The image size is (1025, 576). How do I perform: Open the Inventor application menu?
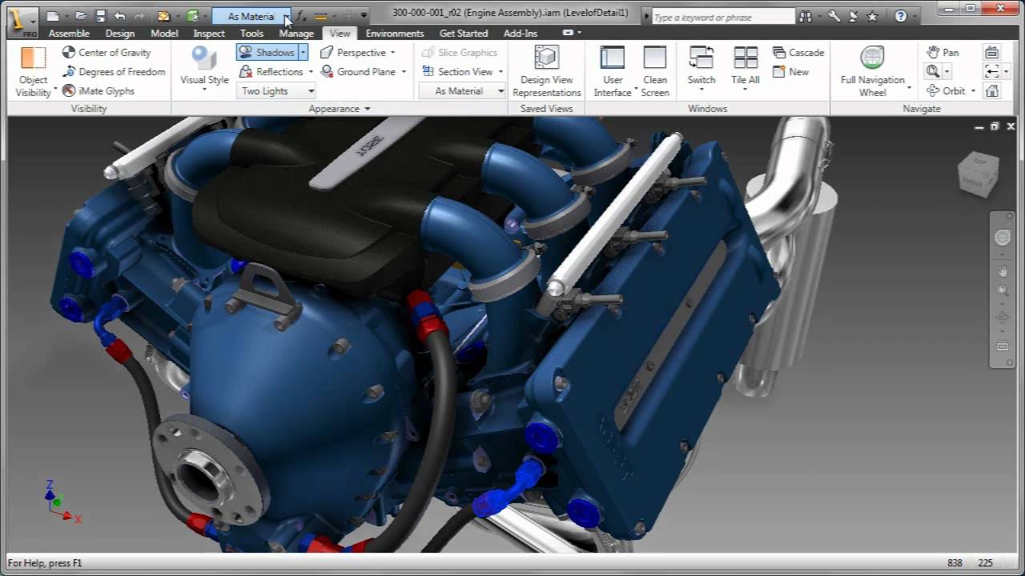coord(22,22)
